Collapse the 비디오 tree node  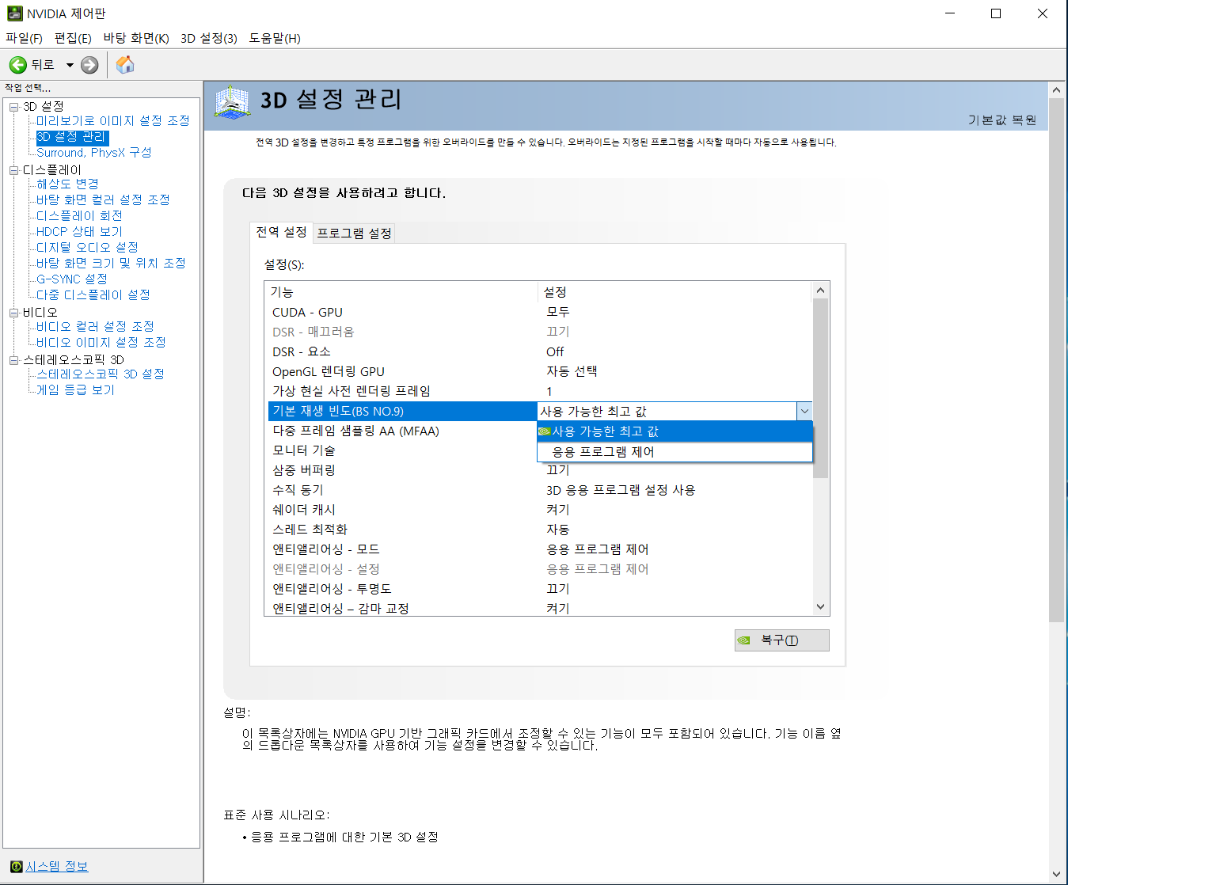point(13,313)
